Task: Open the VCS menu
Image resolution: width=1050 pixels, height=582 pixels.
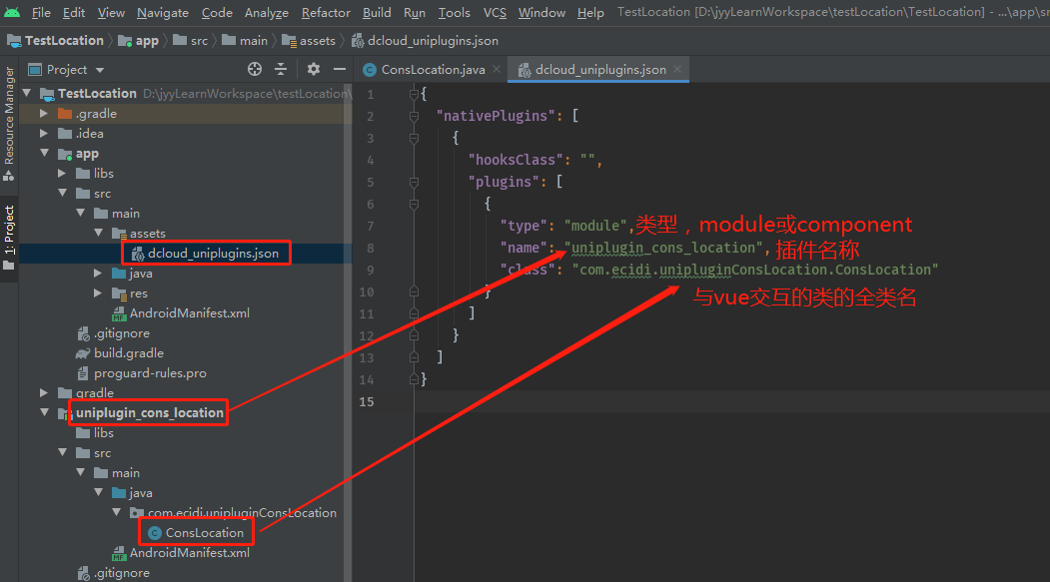Action: (x=495, y=13)
